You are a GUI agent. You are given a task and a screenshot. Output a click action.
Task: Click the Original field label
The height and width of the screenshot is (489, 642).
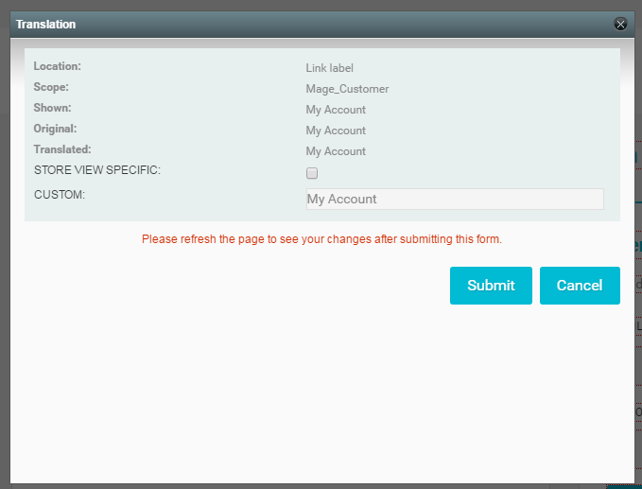55,129
